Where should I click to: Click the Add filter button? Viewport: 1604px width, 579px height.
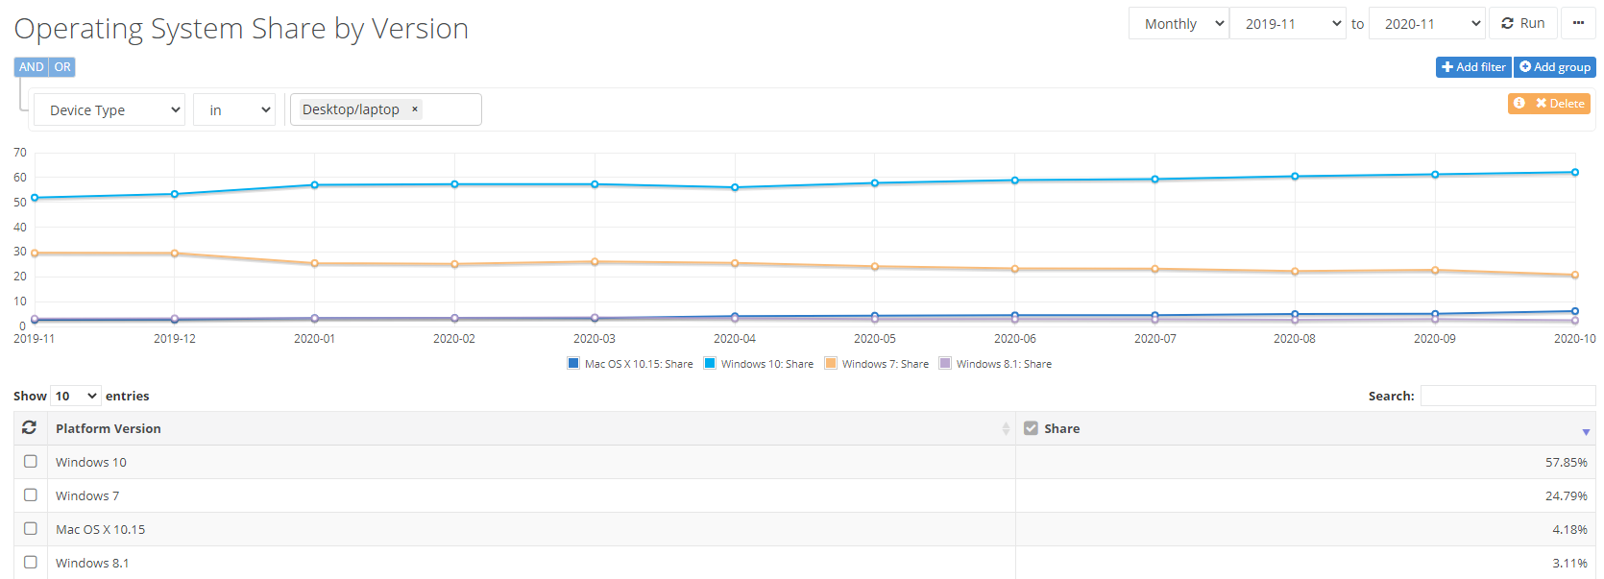1473,67
